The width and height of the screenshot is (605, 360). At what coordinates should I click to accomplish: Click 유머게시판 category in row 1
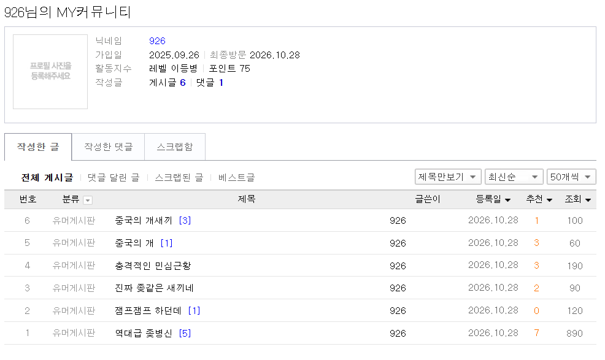pos(74,333)
